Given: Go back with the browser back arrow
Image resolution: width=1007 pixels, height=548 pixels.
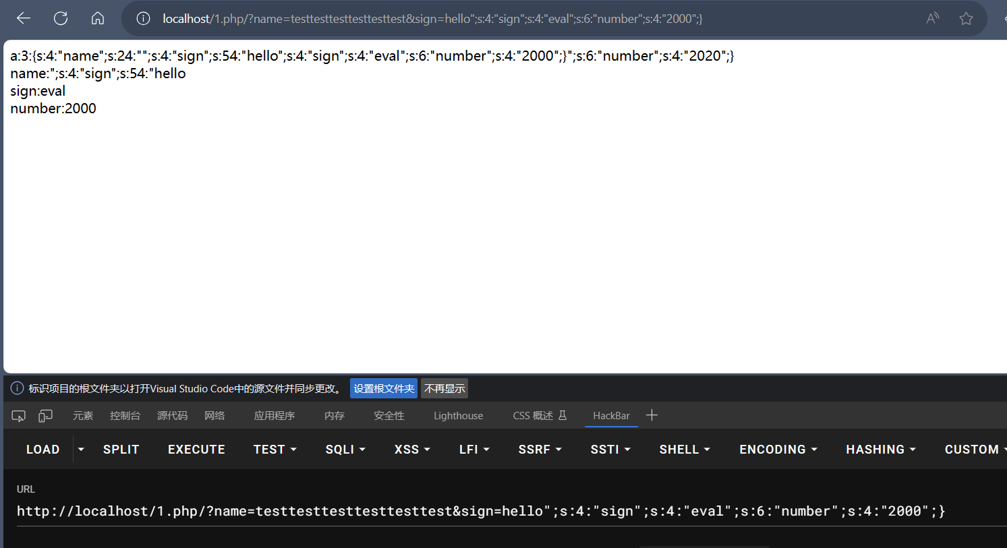Looking at the screenshot, I should (24, 19).
